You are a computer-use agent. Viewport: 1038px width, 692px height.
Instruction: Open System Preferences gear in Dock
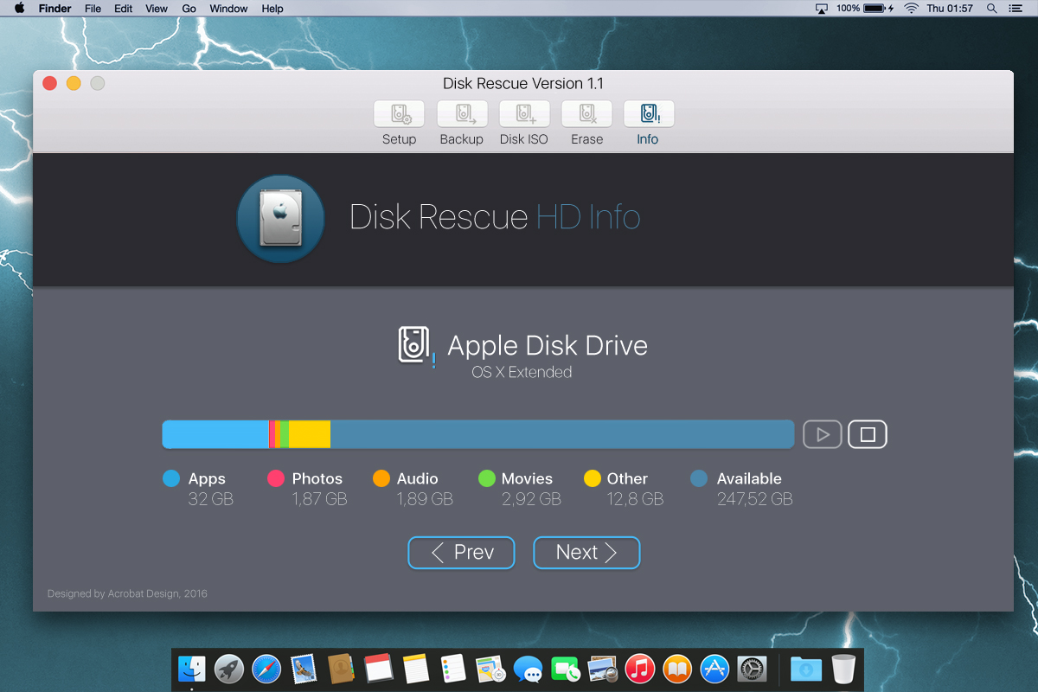point(752,669)
